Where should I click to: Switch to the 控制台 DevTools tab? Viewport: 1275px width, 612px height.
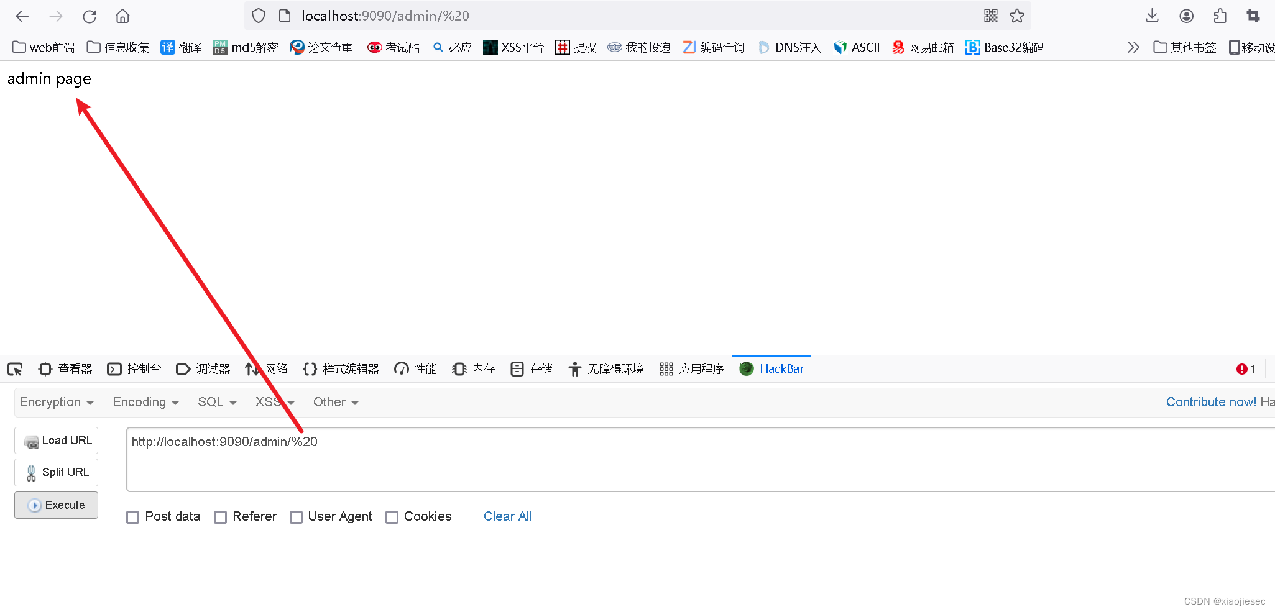(x=135, y=368)
